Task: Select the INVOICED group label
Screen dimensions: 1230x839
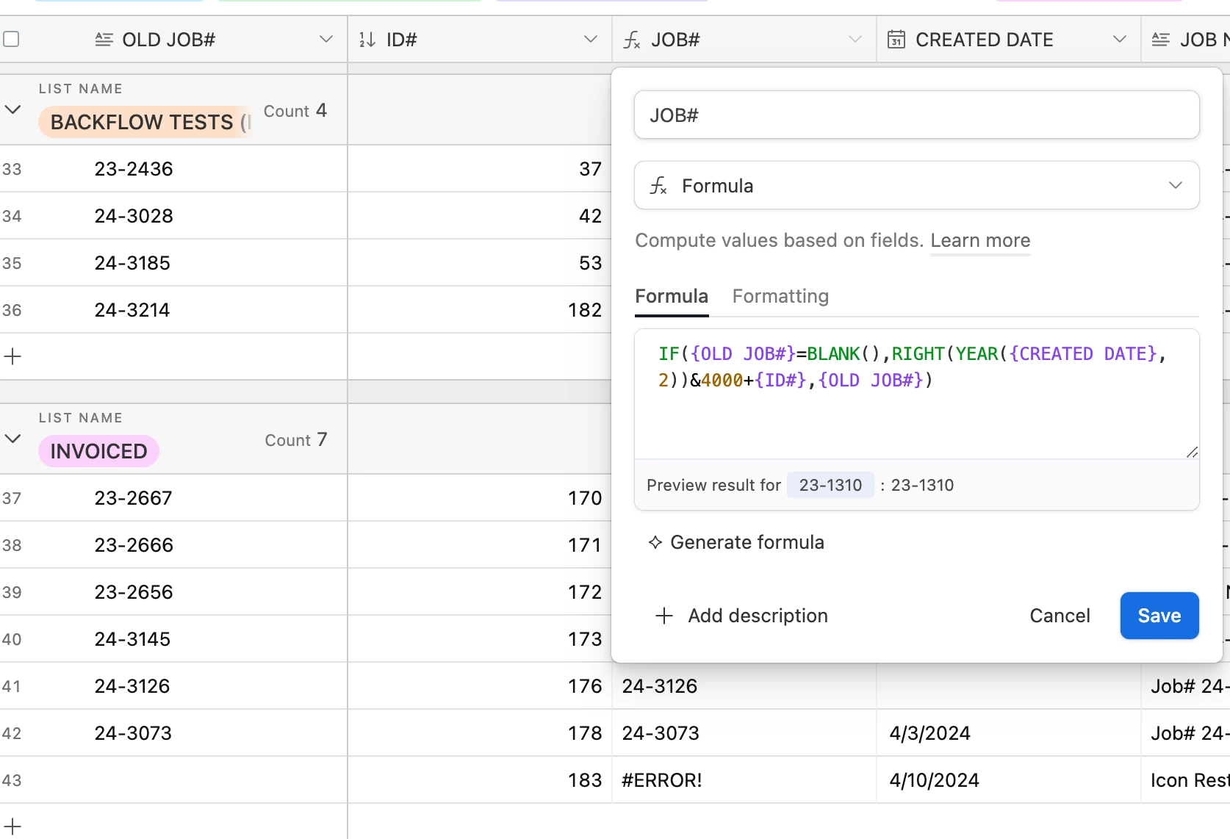Action: (99, 451)
